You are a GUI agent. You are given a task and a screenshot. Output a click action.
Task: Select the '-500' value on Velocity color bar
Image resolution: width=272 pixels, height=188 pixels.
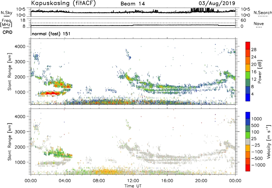tap(257, 158)
